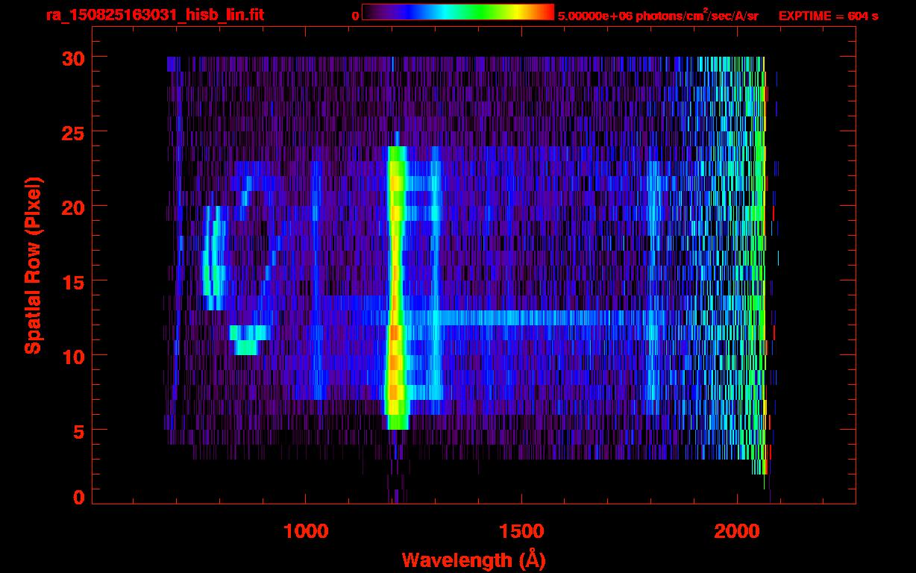
Task: Click the y-axis tick label 30
Action: [72, 57]
